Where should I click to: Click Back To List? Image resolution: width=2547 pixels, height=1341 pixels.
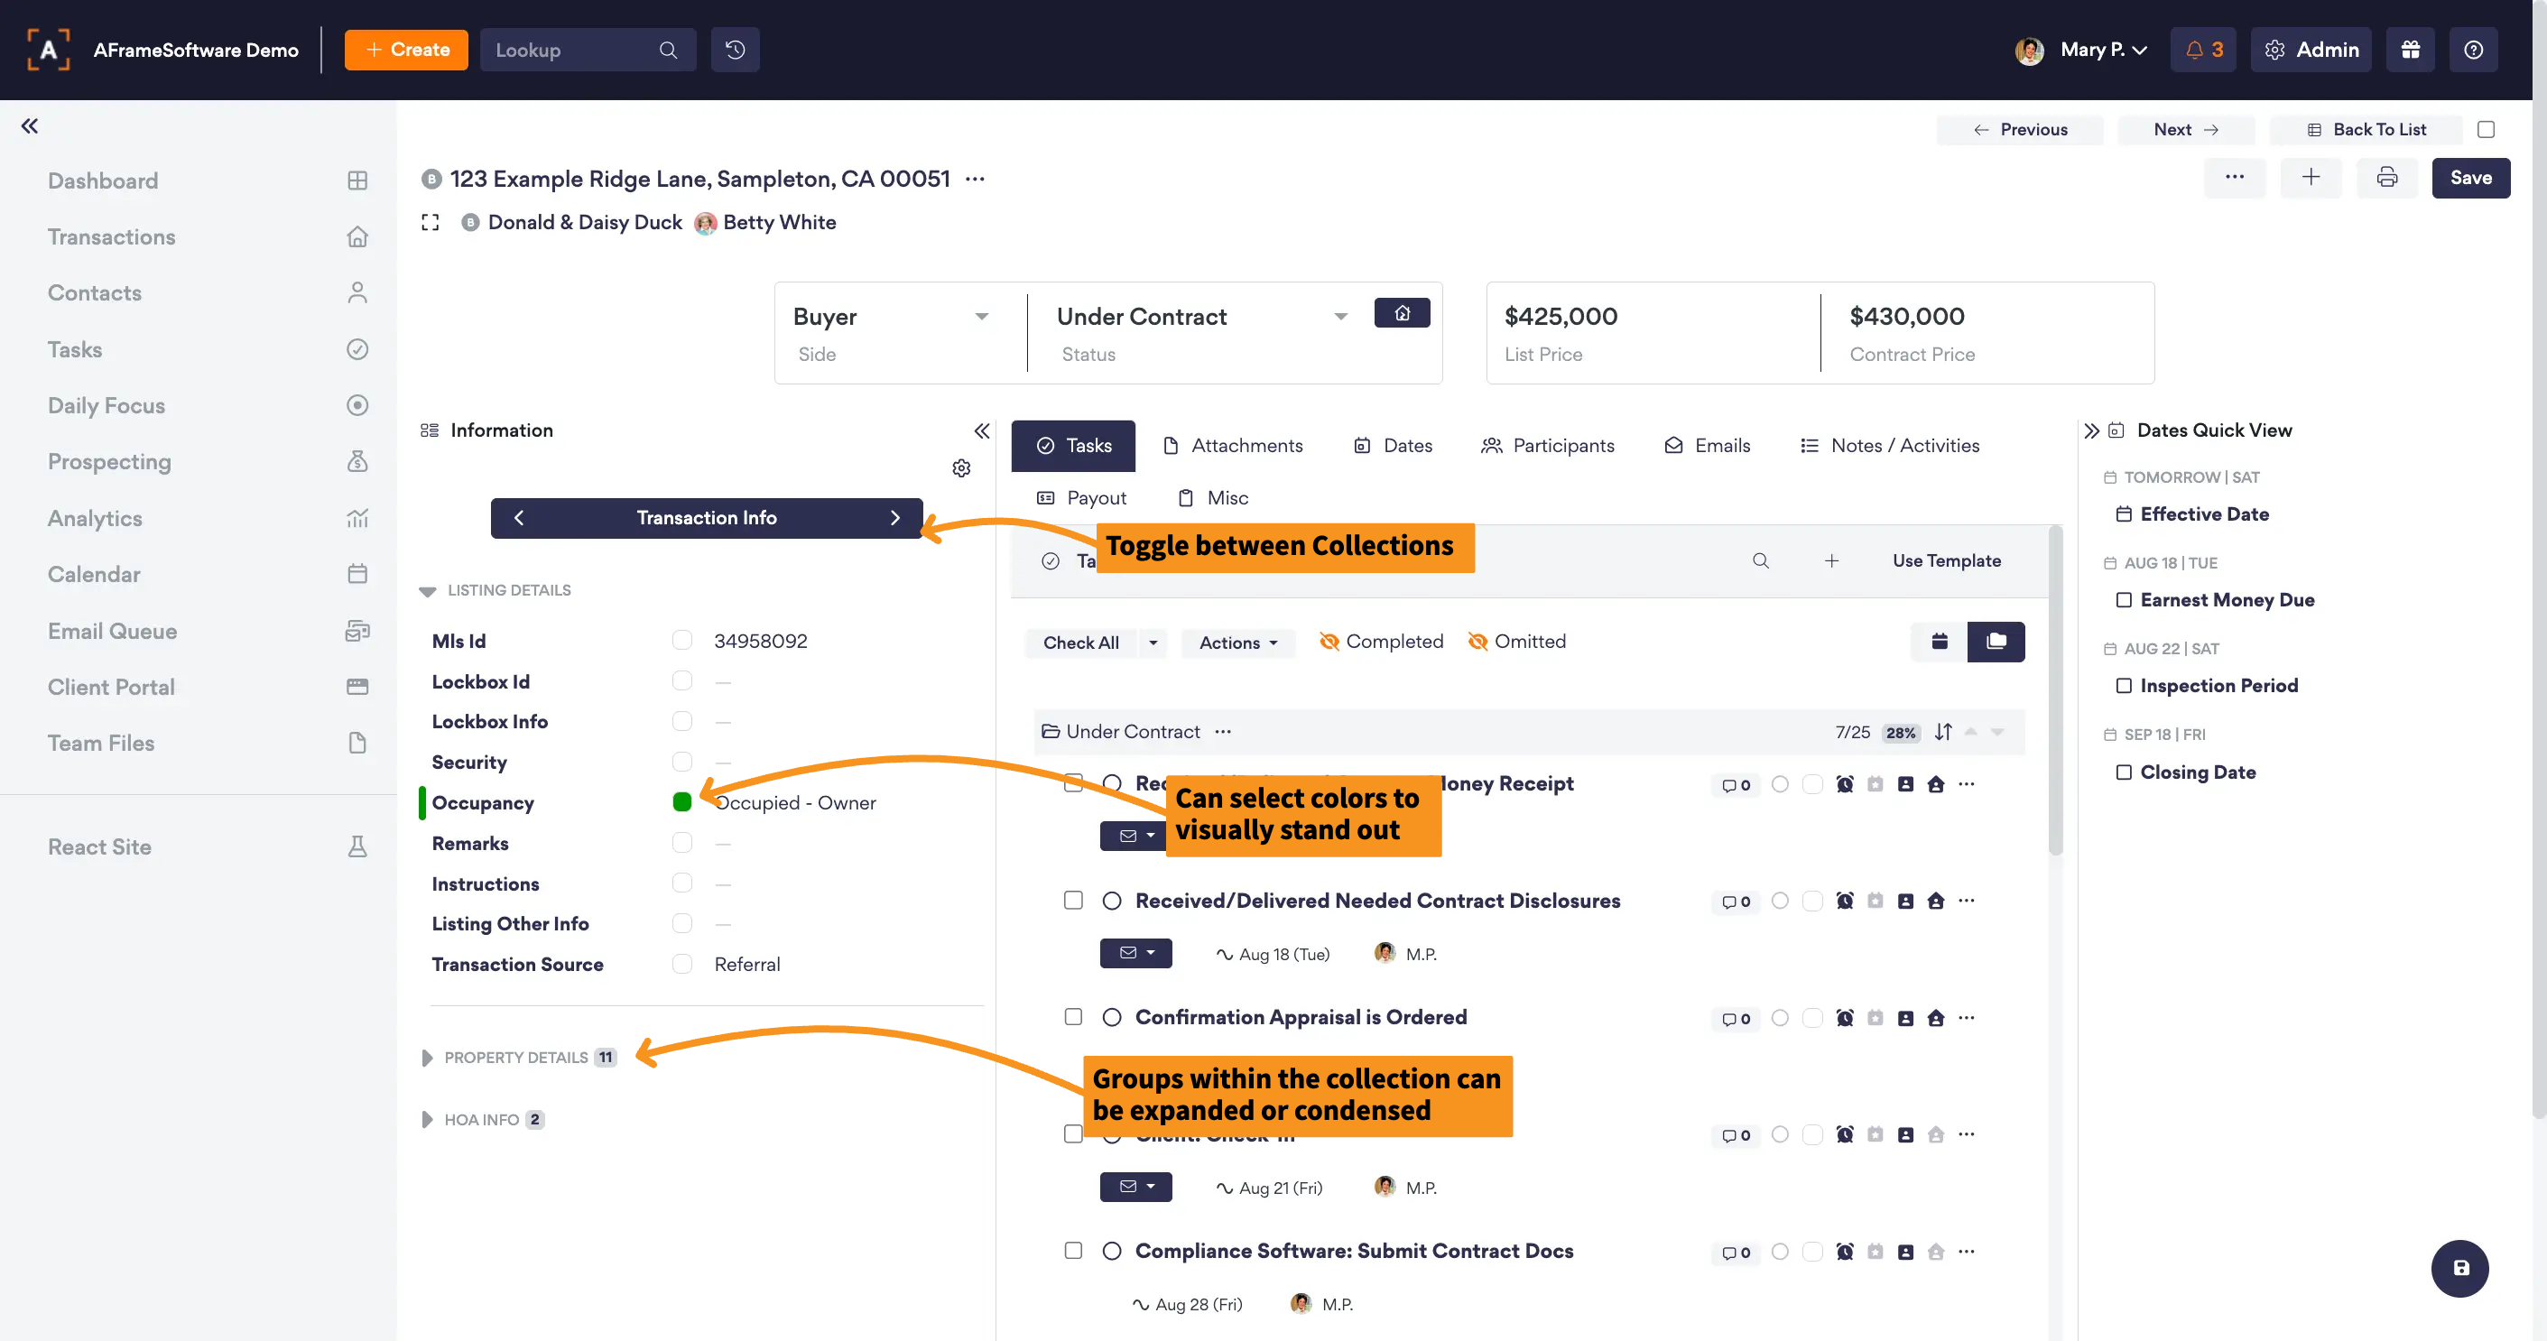(x=2366, y=130)
